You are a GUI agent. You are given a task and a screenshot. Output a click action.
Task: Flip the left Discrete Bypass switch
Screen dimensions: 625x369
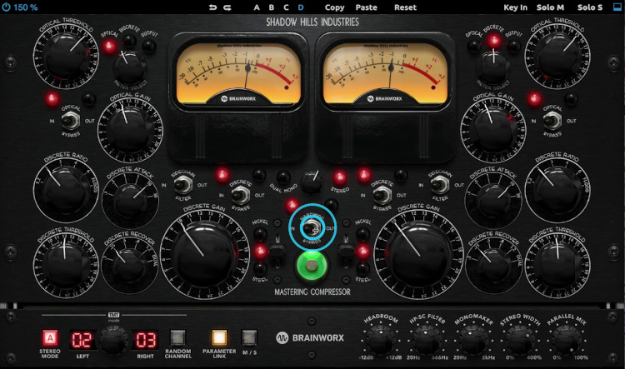coord(241,195)
